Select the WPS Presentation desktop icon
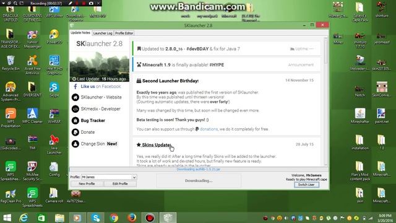 tap(11, 118)
